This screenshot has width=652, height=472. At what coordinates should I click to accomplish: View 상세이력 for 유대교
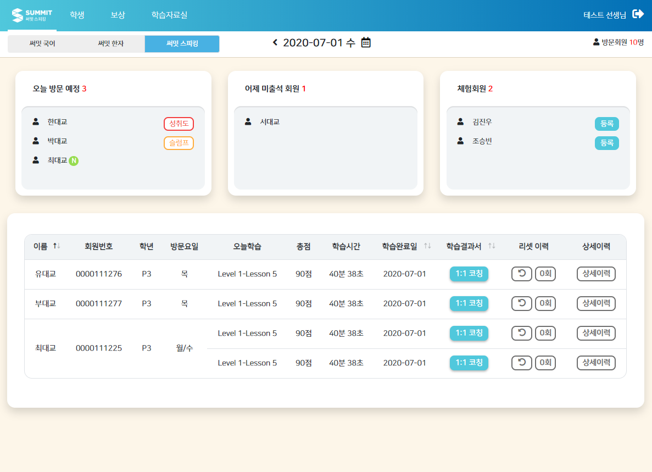pyautogui.click(x=597, y=274)
